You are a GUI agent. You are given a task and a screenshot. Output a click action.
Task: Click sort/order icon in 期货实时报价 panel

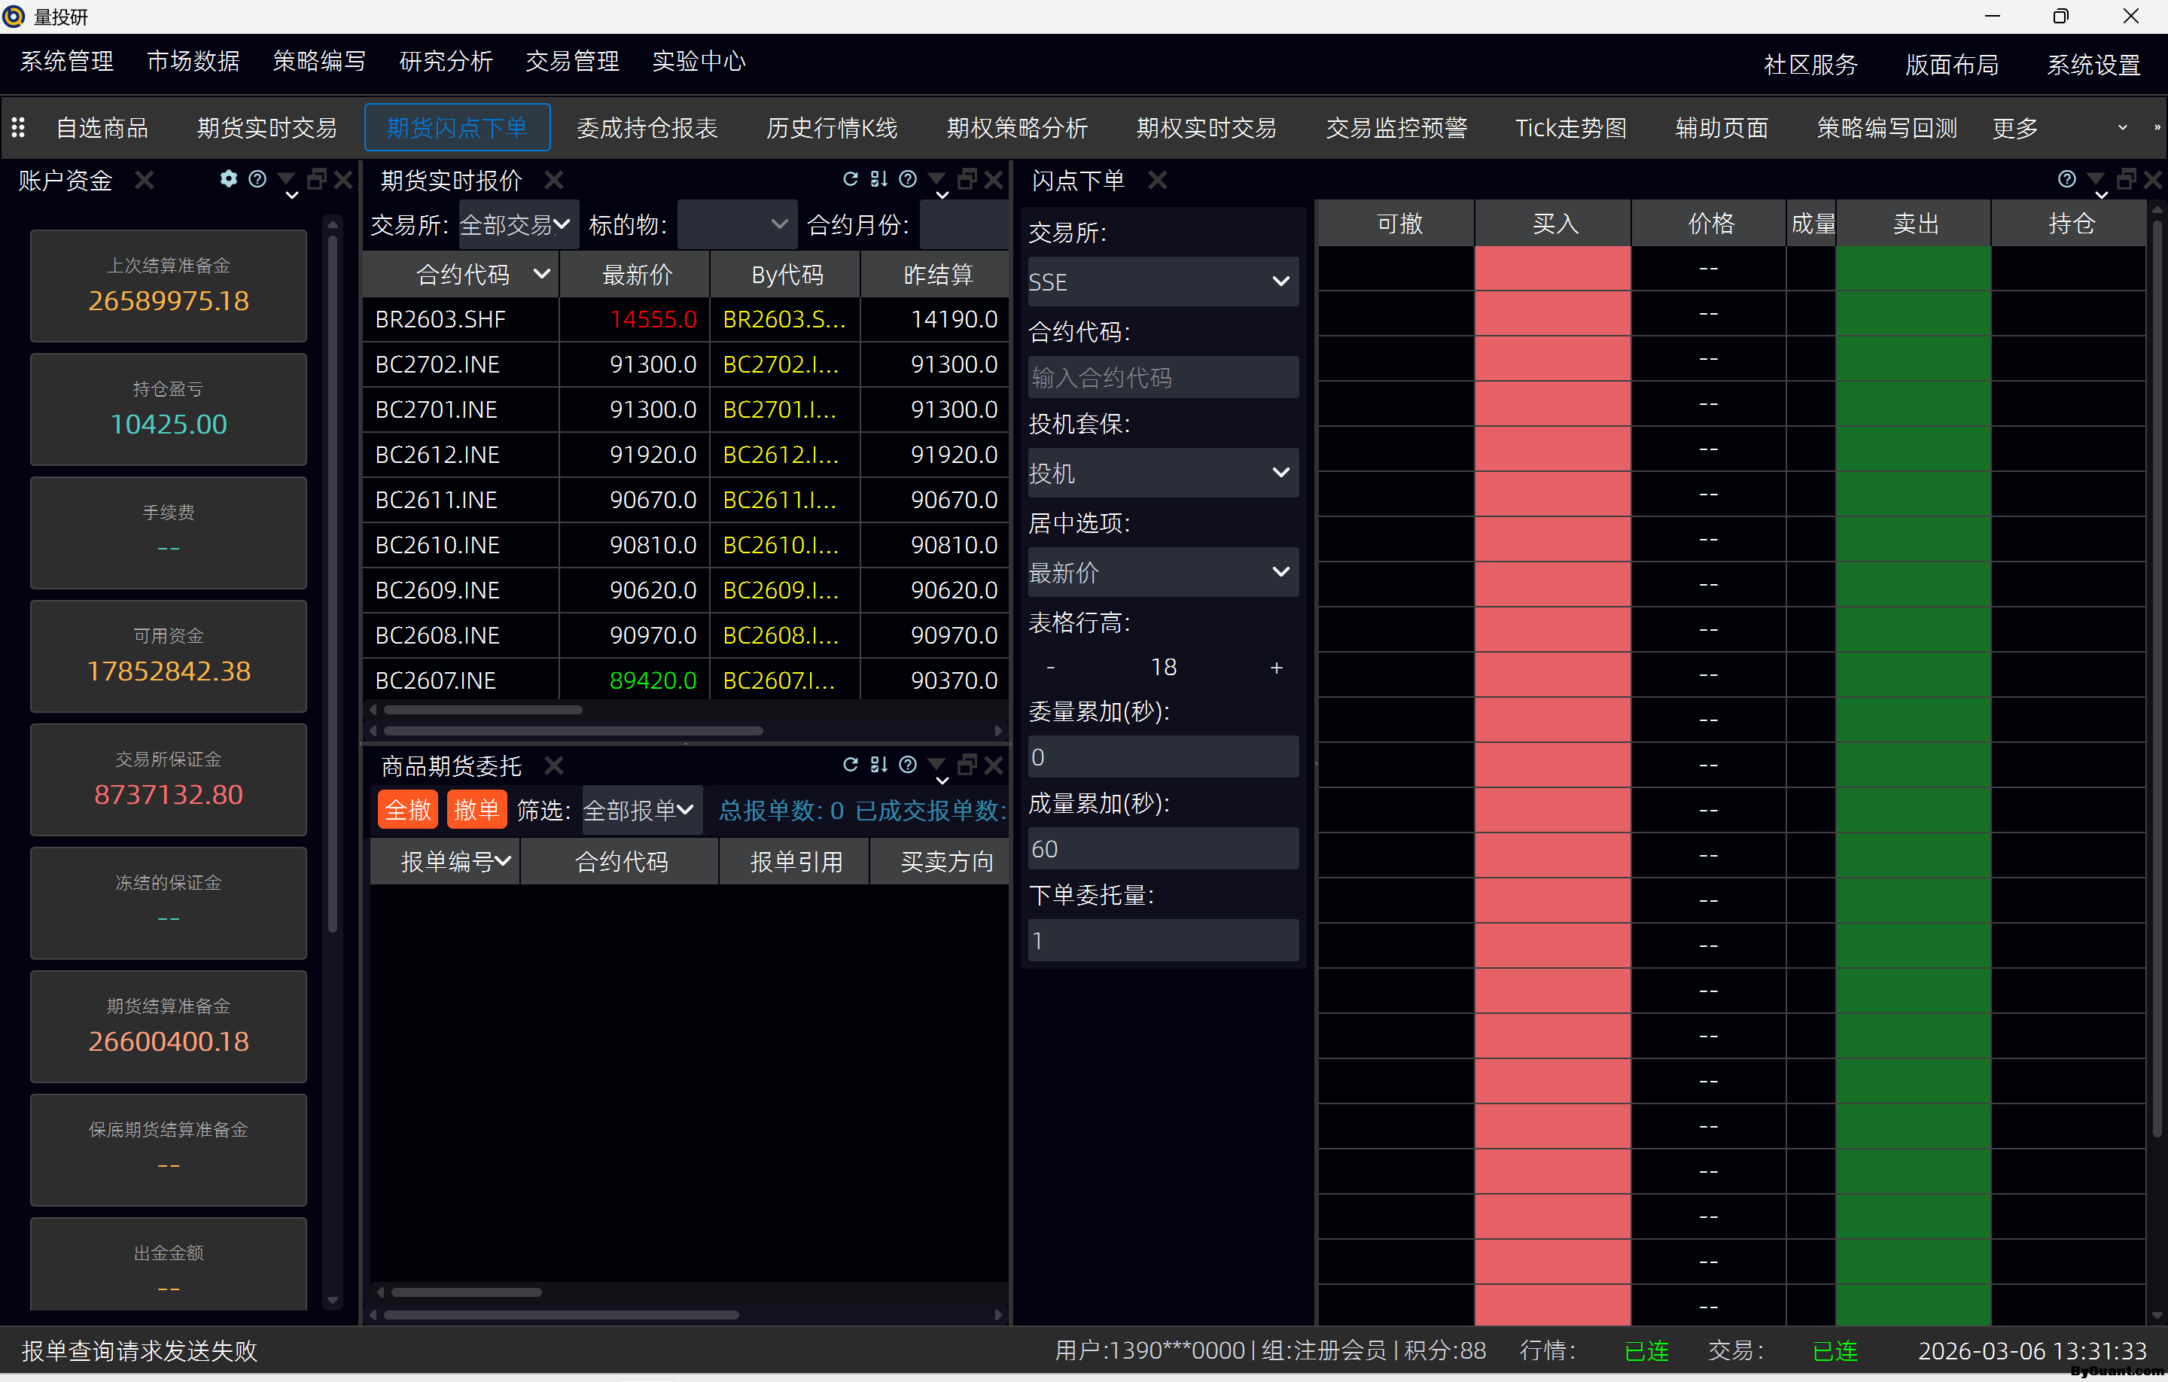(878, 178)
